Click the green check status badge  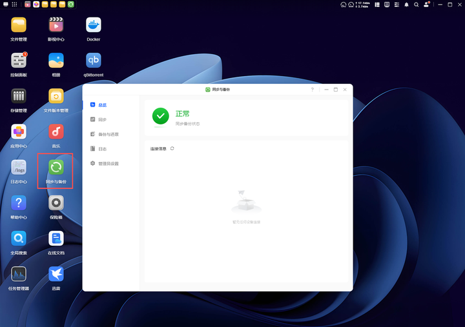coord(160,116)
